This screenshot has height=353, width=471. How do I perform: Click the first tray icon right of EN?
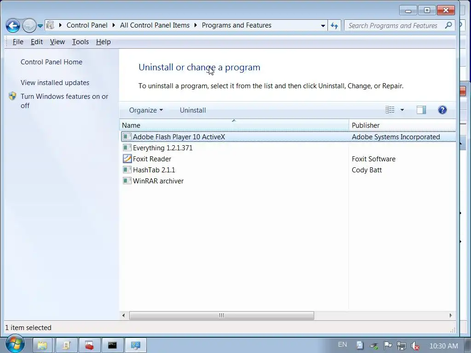click(360, 346)
